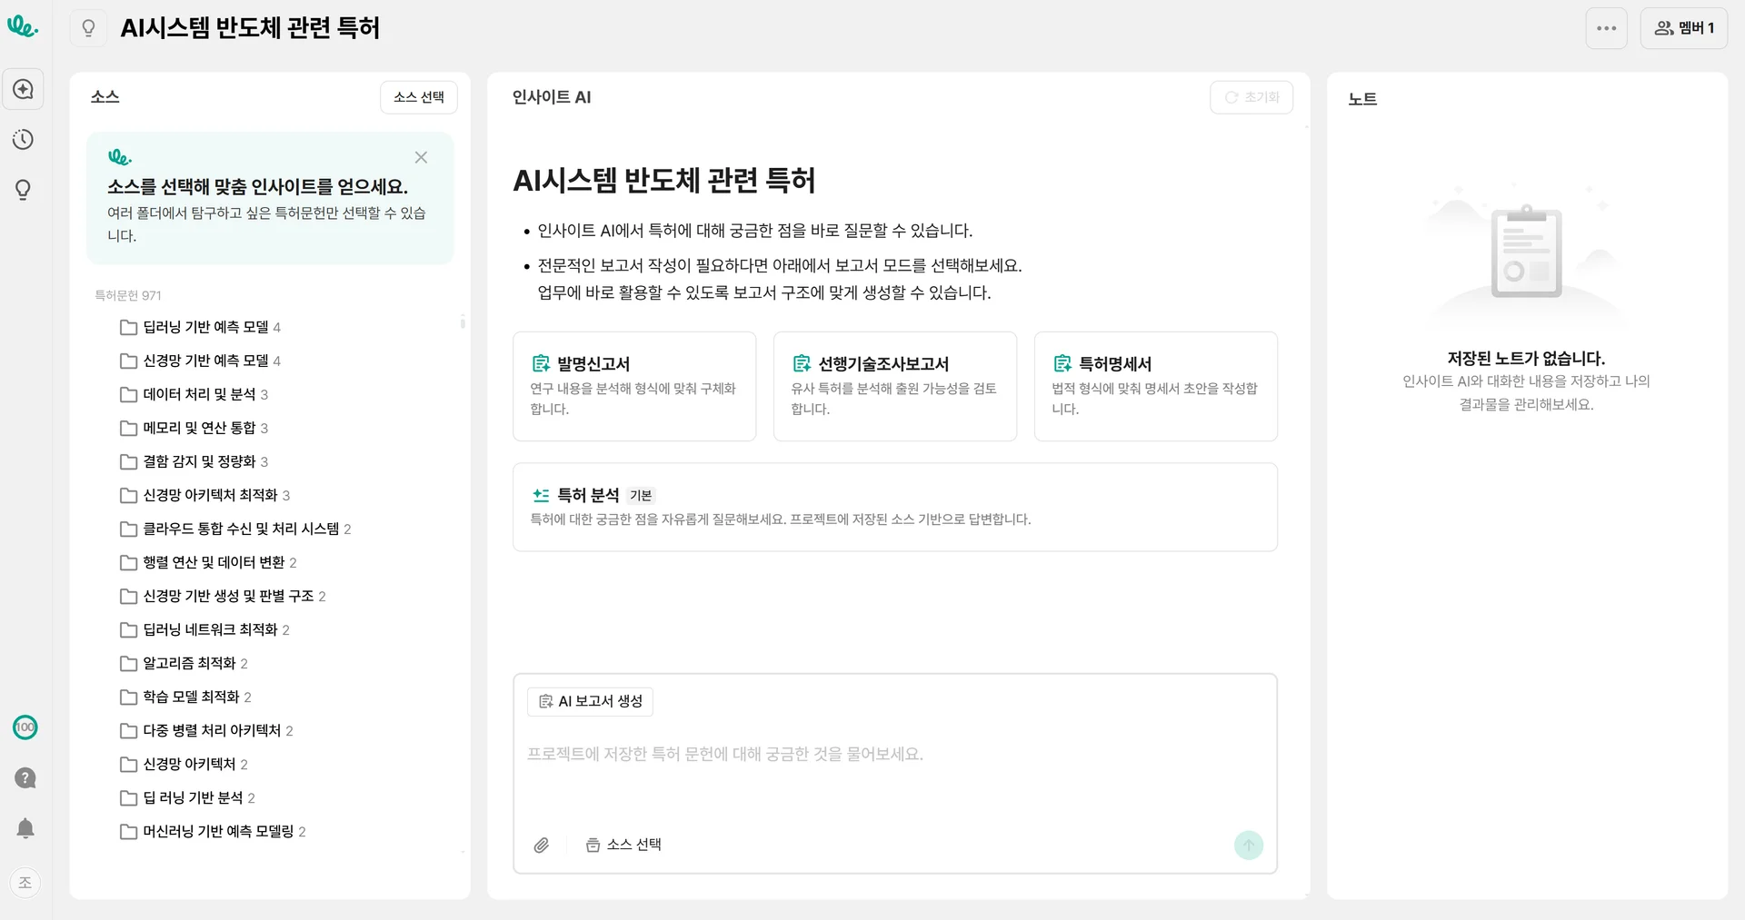Viewport: 1745px width, 920px height.
Task: Open the three-dots more options menu
Action: (x=1606, y=28)
